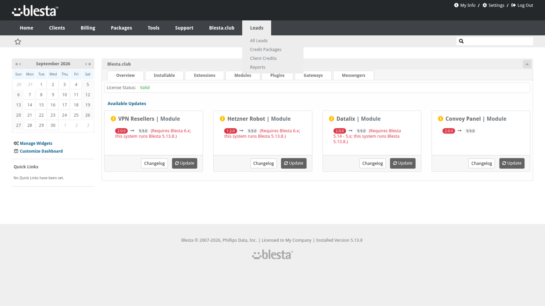Select Client Credits from Leads dropdown

point(263,58)
